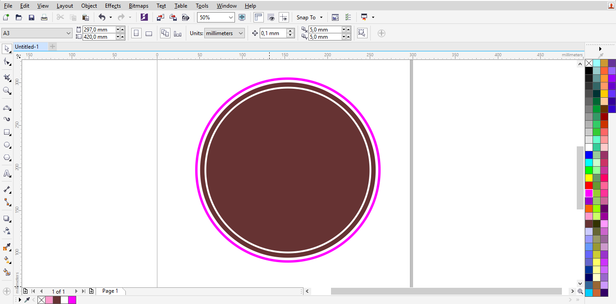Open the Publish to PDF tool
616x304 pixels.
[x=185, y=17]
